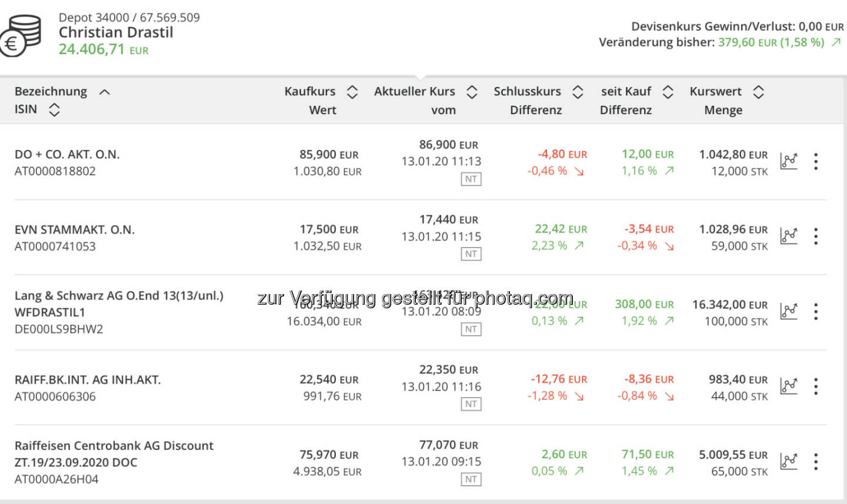Open the DO + CO. AKT. O.N. position
Screen dimensions: 847x504
click(67, 154)
